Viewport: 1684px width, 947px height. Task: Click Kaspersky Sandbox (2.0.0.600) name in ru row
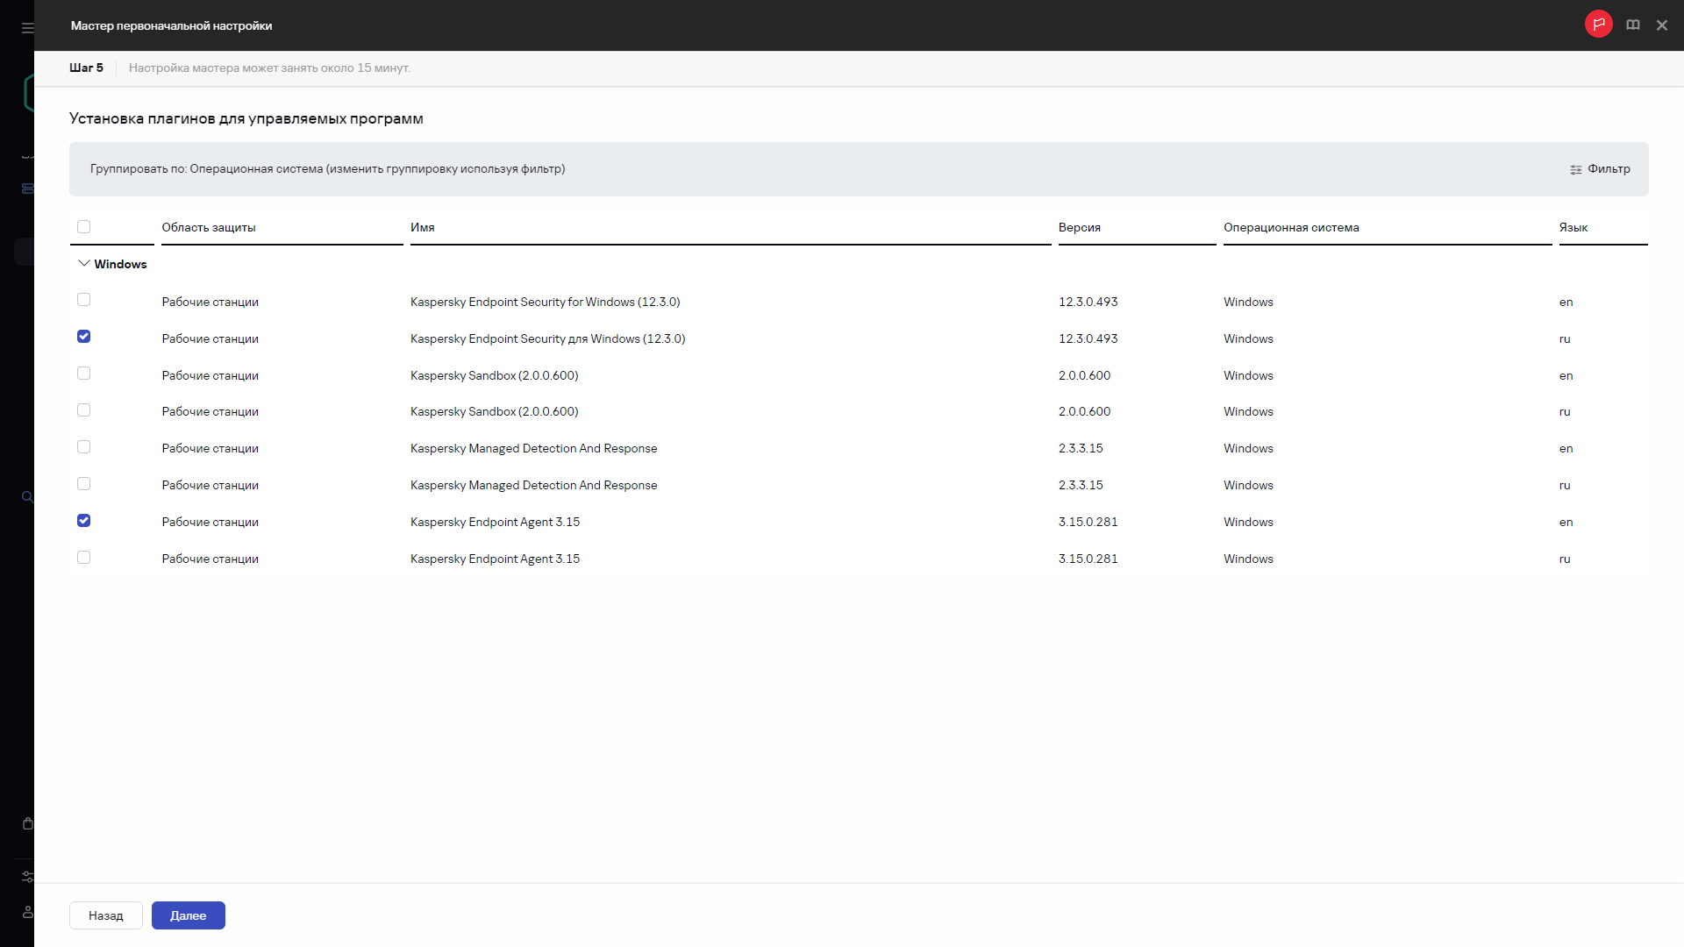[494, 411]
